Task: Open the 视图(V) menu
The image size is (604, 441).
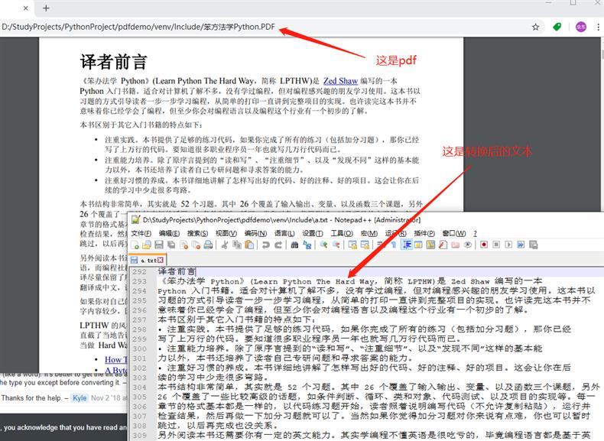Action: click(226, 233)
